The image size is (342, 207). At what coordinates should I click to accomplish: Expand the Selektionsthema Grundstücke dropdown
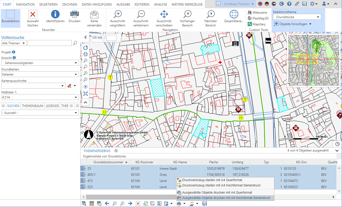click(297, 17)
